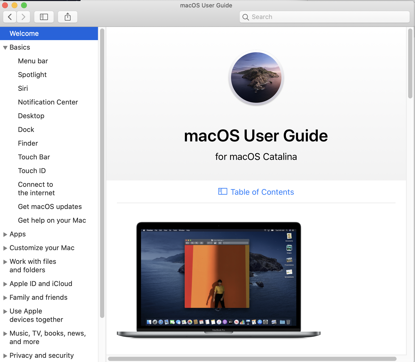
Task: Click the horizontal scrollbar at bottom
Action: [x=252, y=359]
